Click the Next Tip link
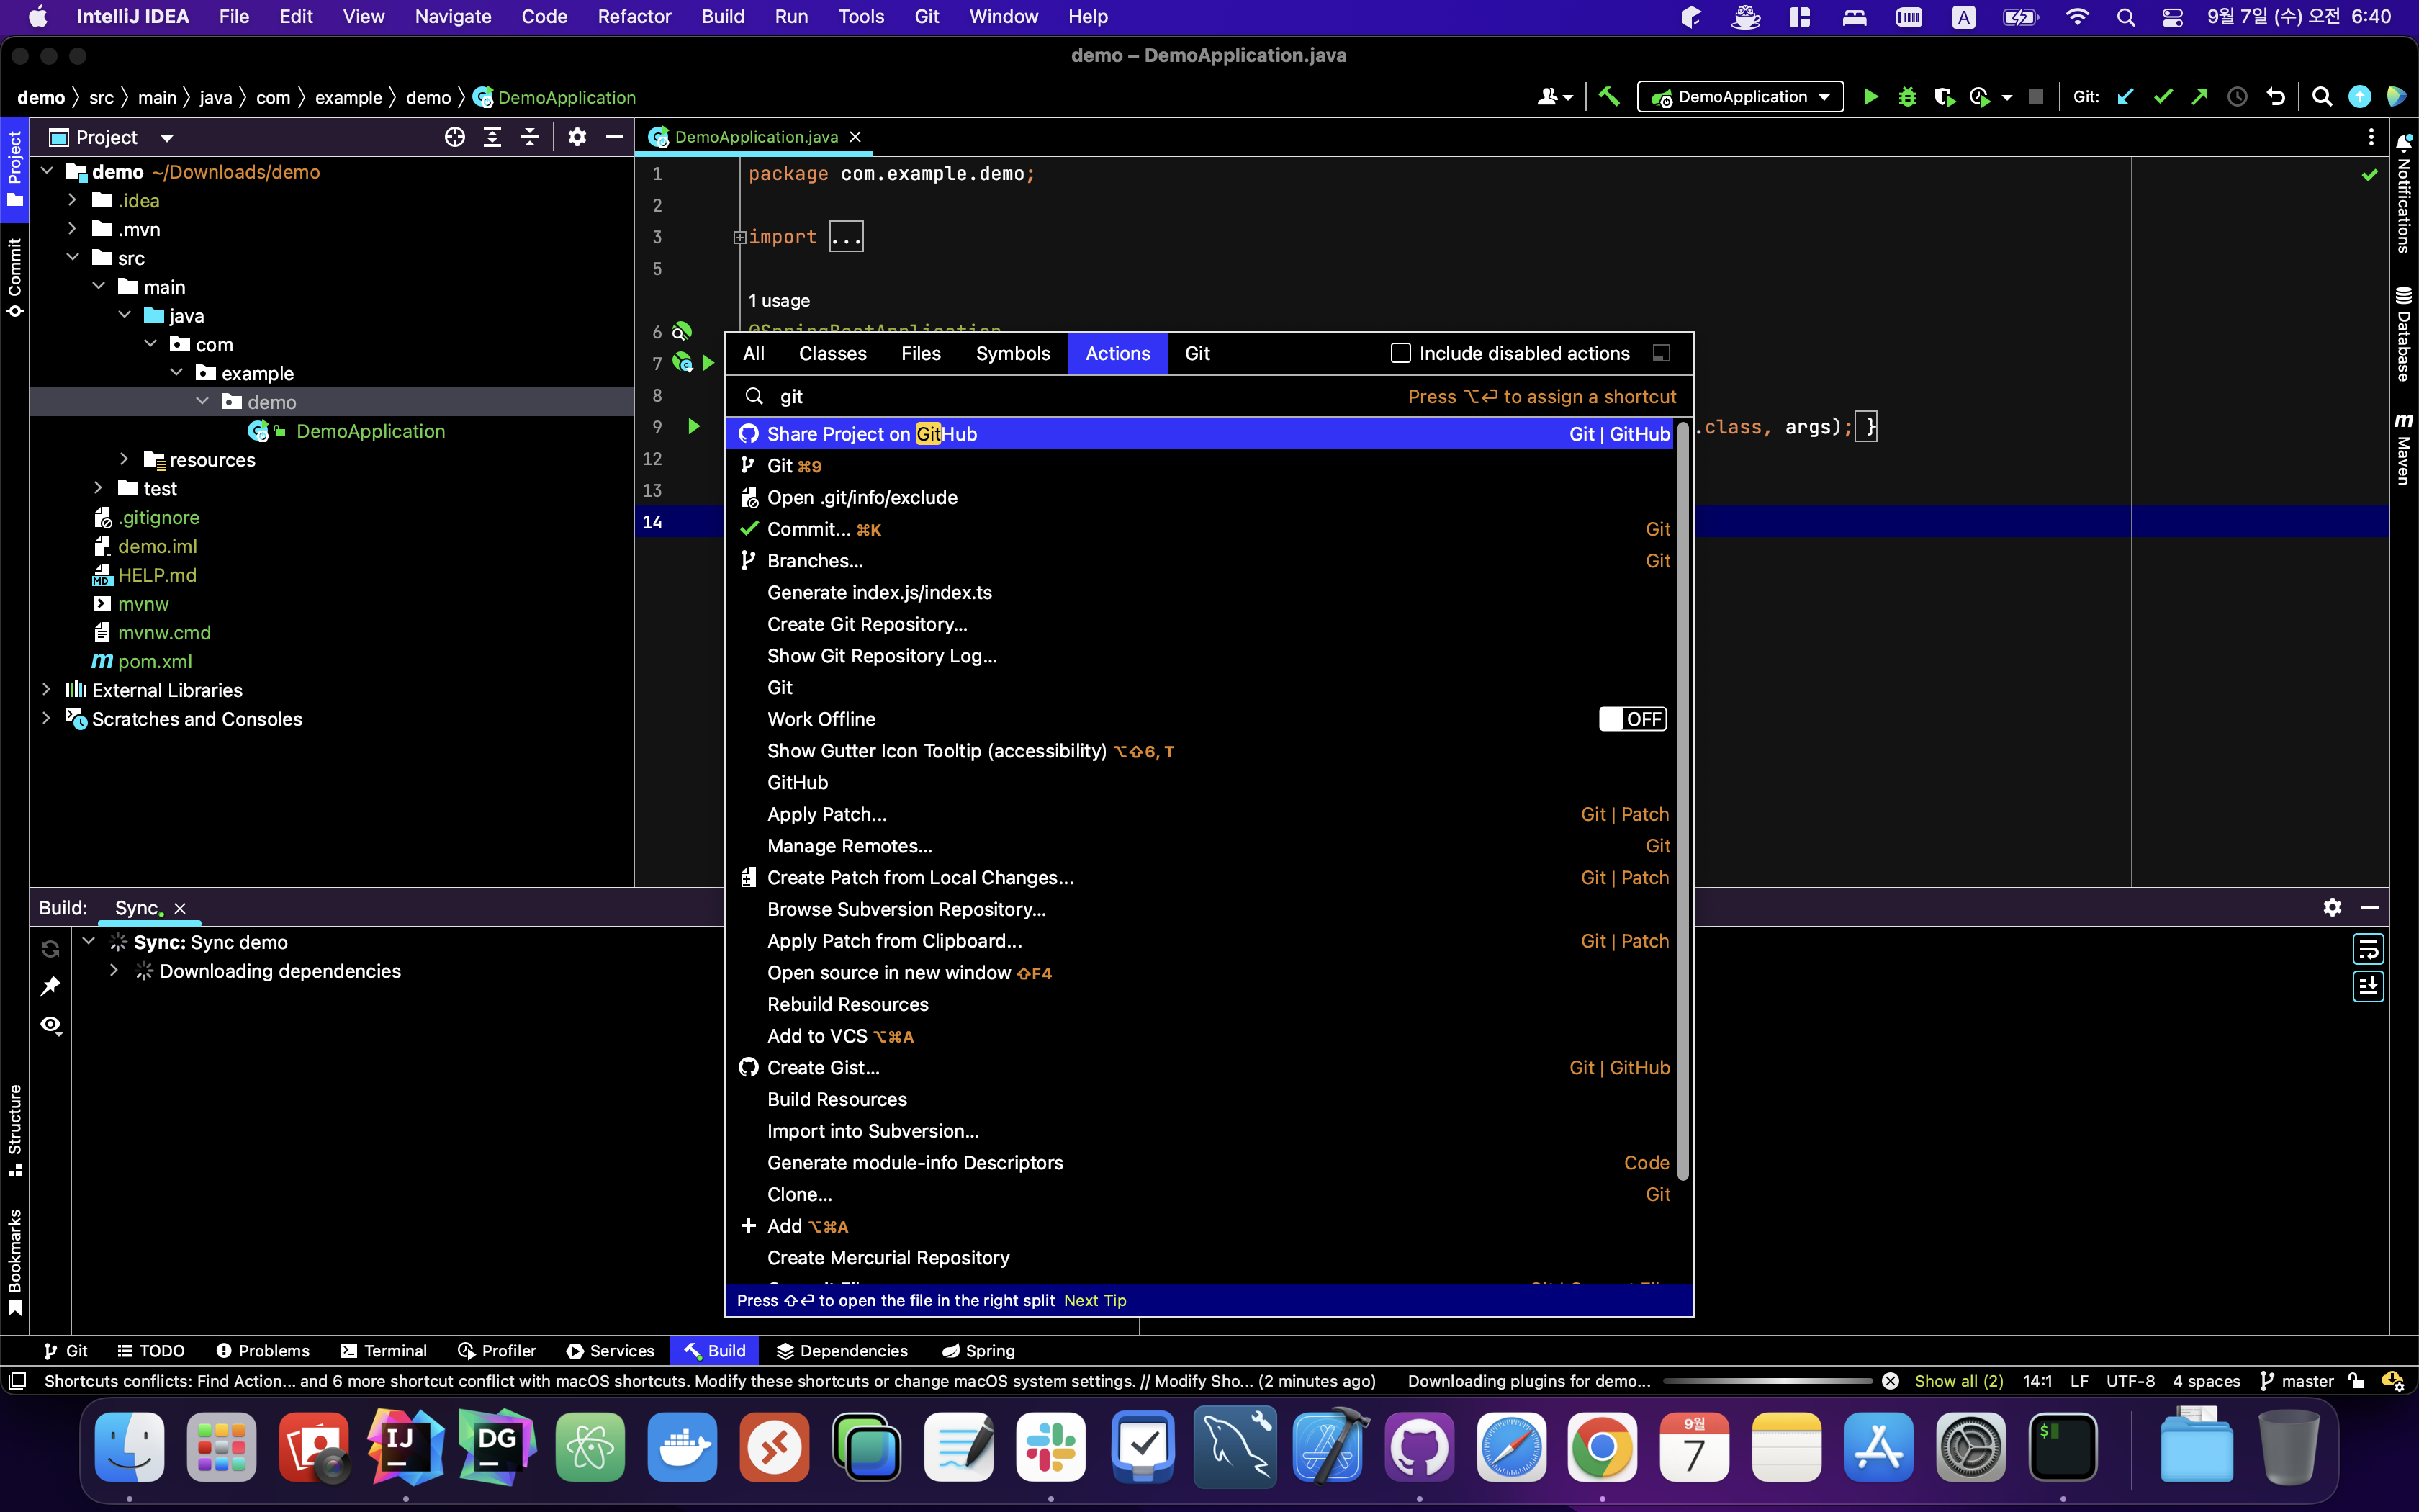This screenshot has height=1512, width=2419. point(1094,1300)
